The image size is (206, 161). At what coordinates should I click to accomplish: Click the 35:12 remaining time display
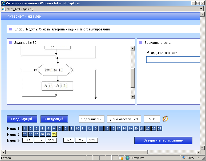pyautogui.click(x=152, y=119)
